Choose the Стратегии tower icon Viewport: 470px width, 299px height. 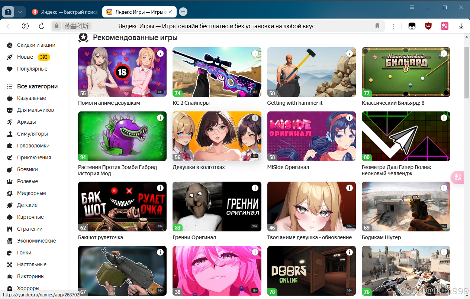pyautogui.click(x=10, y=229)
